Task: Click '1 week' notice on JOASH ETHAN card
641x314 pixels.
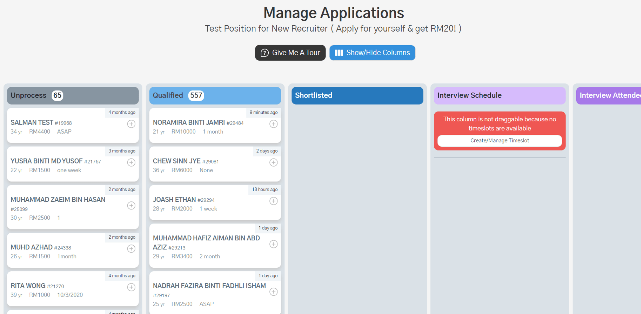Action: pos(208,209)
